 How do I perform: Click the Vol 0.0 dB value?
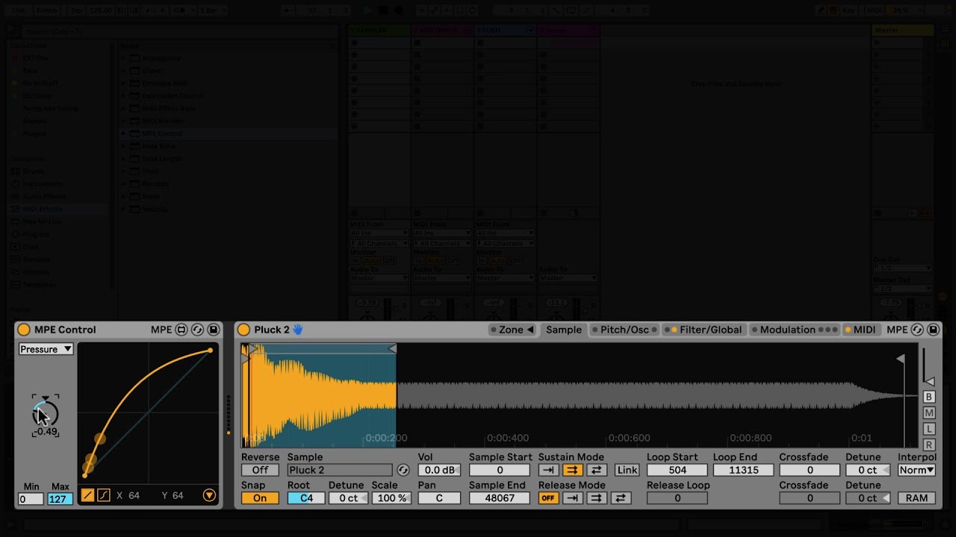click(439, 470)
